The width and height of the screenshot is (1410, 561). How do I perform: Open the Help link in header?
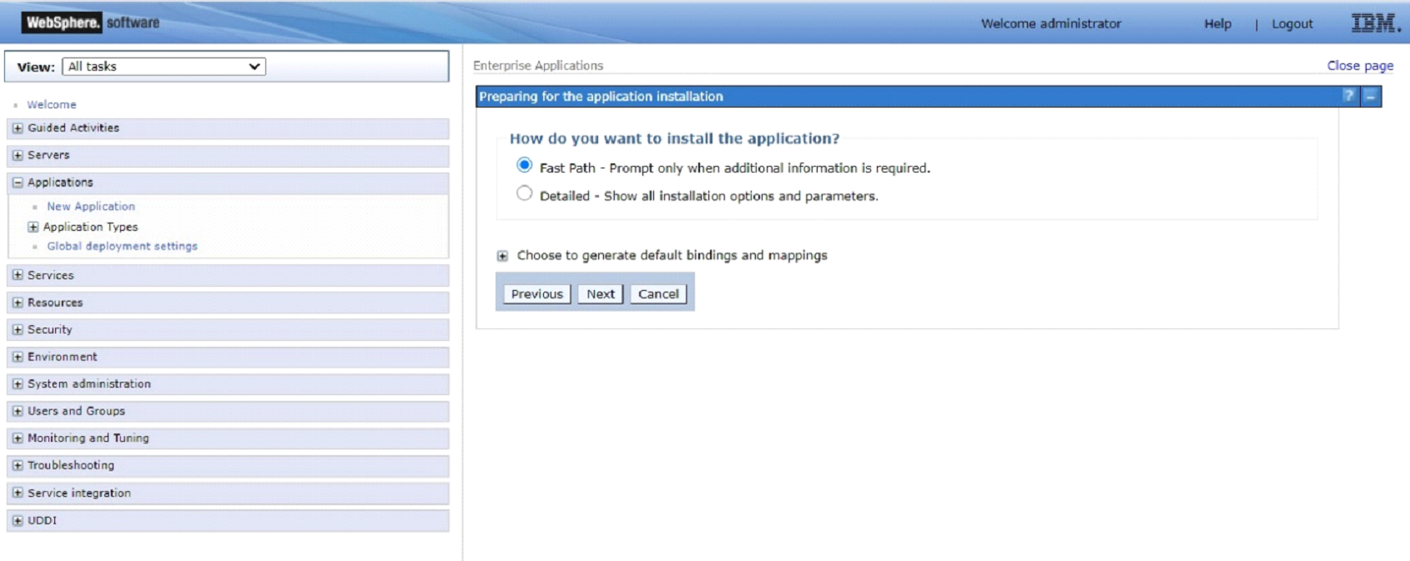pyautogui.click(x=1217, y=24)
